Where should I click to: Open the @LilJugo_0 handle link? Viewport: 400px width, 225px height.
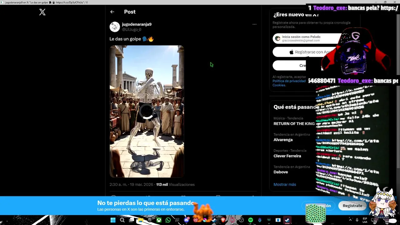pyautogui.click(x=132, y=29)
